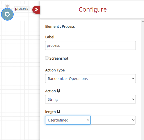Click the info icon next to length
The height and width of the screenshot is (140, 144).
tap(59, 111)
